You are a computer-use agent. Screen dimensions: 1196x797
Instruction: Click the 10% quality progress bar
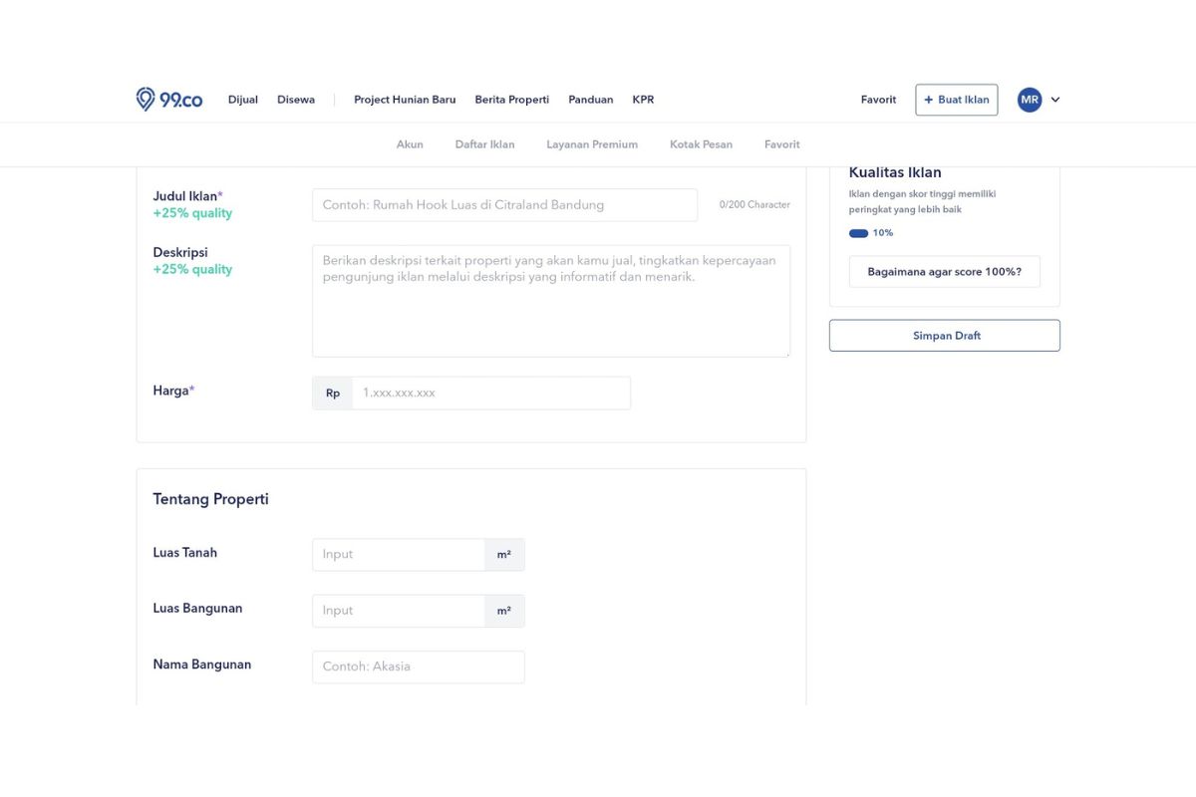pos(858,233)
